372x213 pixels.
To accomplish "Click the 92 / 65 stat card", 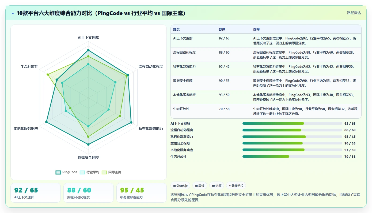I will [x=36, y=193].
